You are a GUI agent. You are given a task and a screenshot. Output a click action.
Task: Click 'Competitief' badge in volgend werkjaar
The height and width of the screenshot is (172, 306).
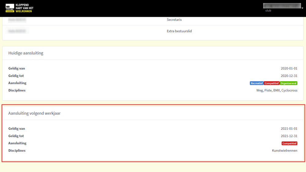click(289, 143)
